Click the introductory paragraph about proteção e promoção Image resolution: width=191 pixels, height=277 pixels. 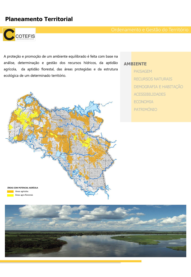[x=61, y=66]
